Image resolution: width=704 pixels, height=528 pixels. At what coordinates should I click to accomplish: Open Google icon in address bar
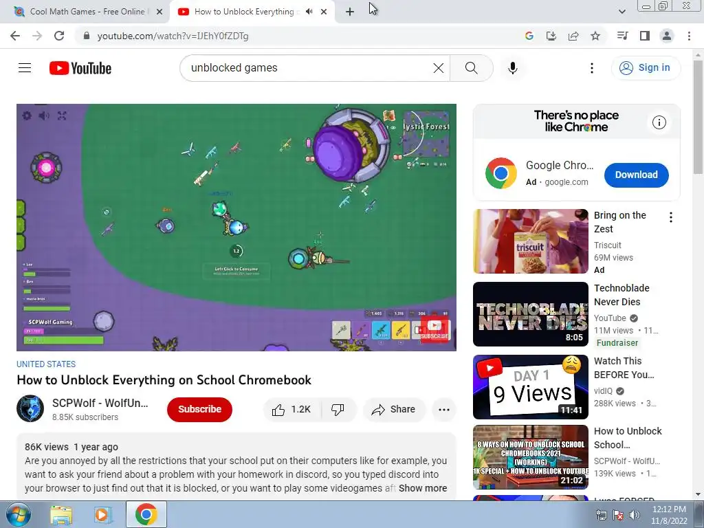tap(529, 36)
